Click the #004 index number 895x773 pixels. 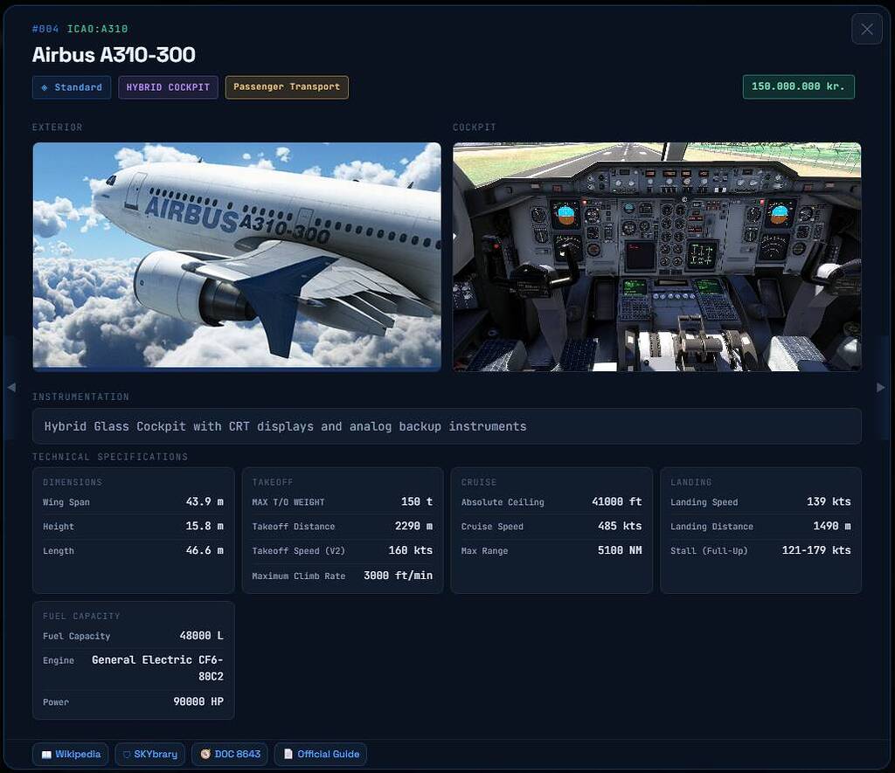[45, 29]
